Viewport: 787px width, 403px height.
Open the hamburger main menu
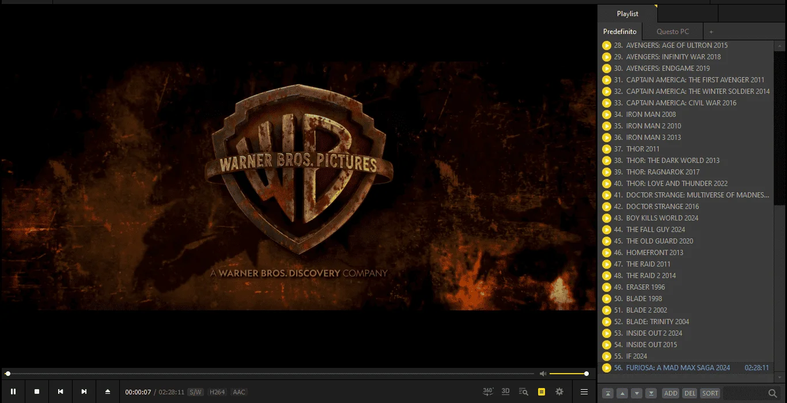[584, 391]
